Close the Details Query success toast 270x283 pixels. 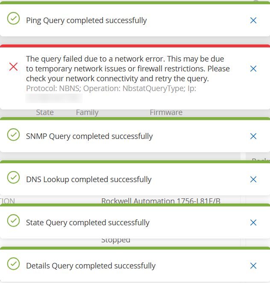[253, 266]
